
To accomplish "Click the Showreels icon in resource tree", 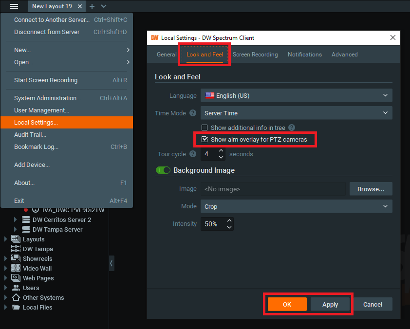I will coord(16,258).
